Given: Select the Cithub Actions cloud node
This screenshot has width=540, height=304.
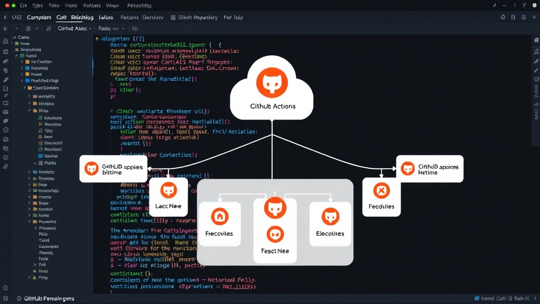Looking at the screenshot, I should tap(272, 88).
